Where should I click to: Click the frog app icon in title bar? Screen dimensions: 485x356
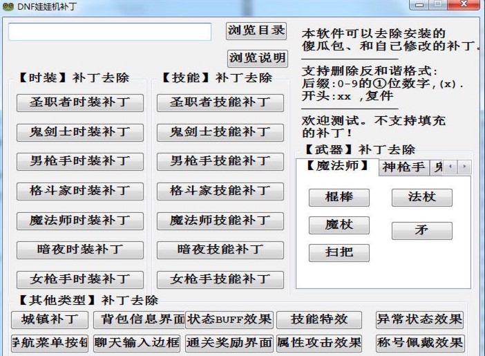[8, 6]
